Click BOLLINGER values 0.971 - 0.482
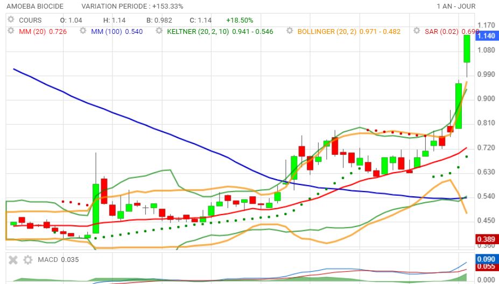This screenshot has height=284, width=499. tap(380, 32)
